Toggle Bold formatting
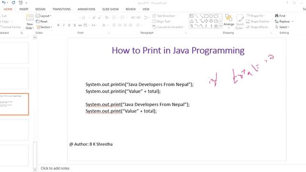This screenshot has width=306, height=172. click(x=58, y=25)
